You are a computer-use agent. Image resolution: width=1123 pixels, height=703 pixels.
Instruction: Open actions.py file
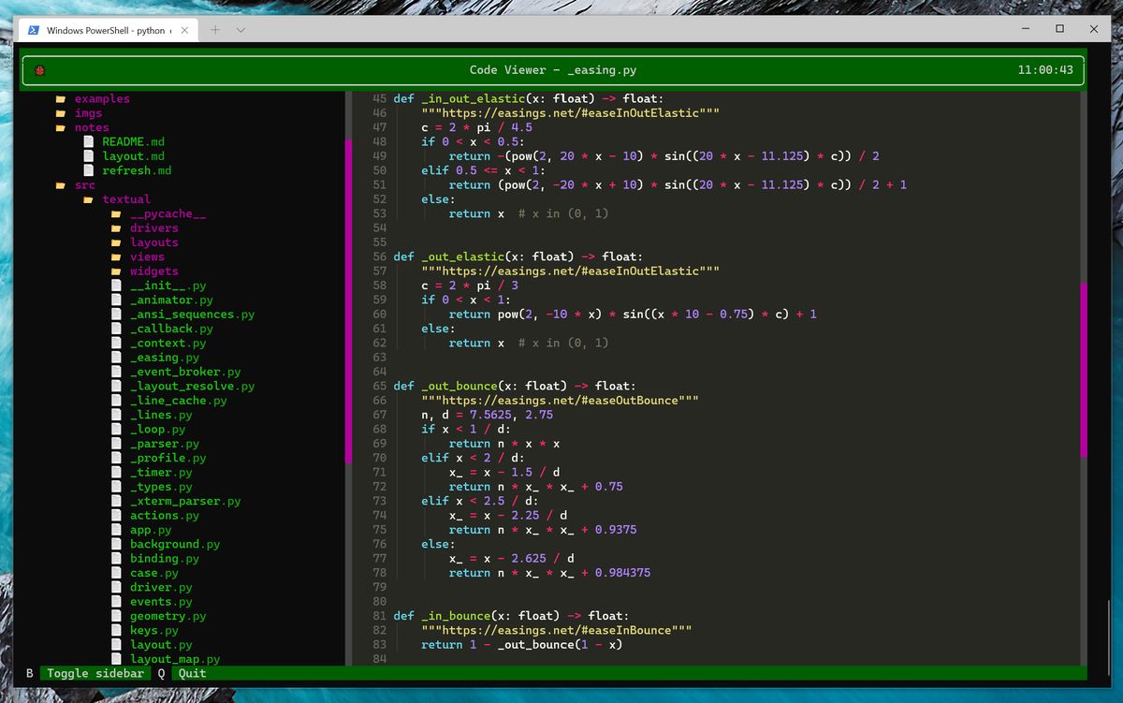[x=165, y=516]
